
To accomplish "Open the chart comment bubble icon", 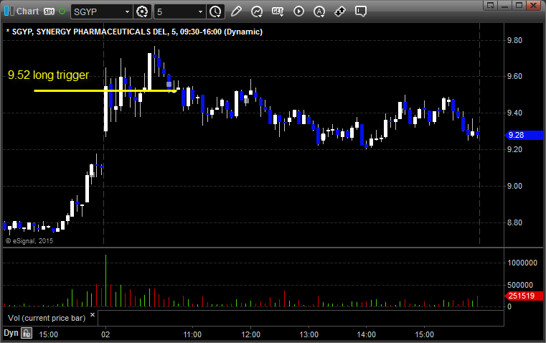I will click(x=361, y=11).
